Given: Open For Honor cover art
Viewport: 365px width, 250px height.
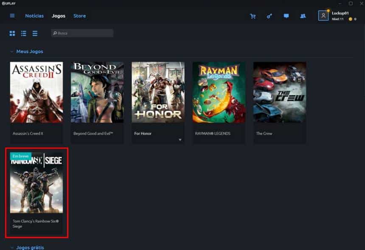Looking at the screenshot, I should click(x=158, y=92).
